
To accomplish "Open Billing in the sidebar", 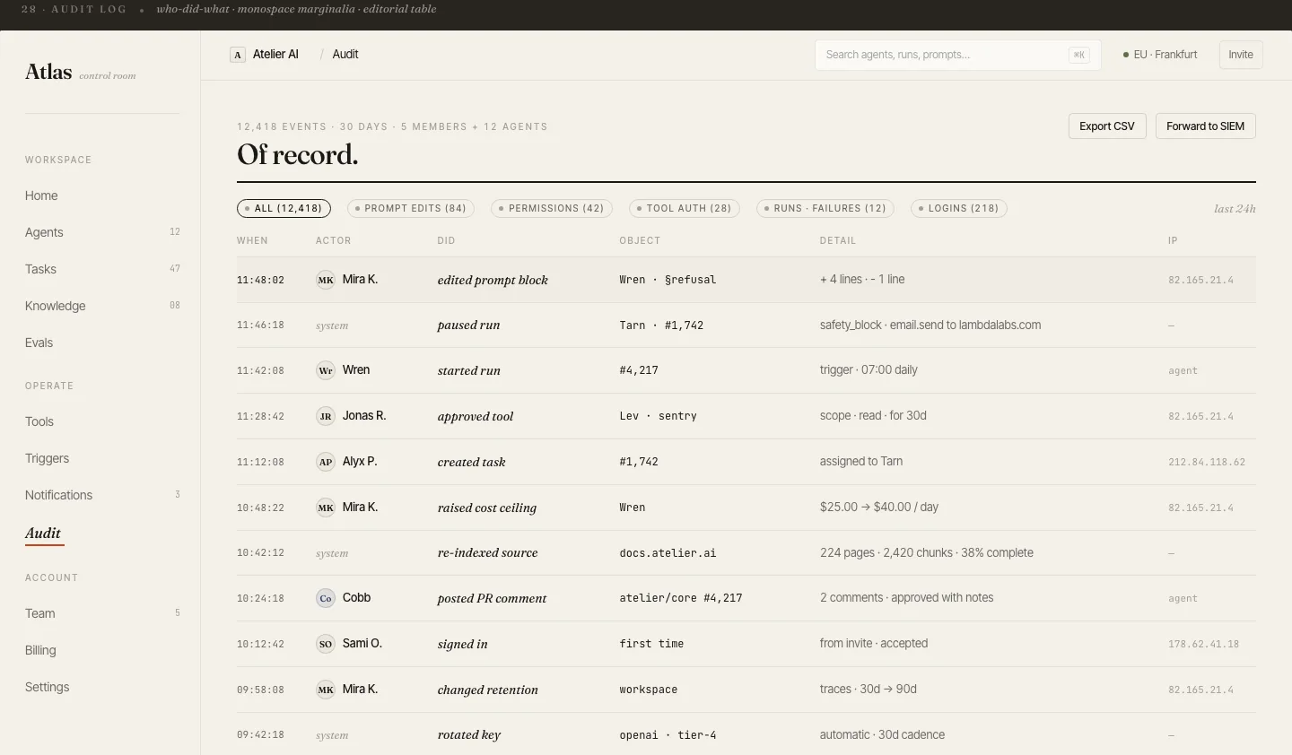I will click(x=102, y=650).
